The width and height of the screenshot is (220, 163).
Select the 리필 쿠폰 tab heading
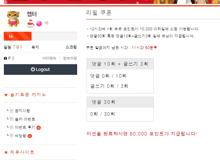pos(99,12)
